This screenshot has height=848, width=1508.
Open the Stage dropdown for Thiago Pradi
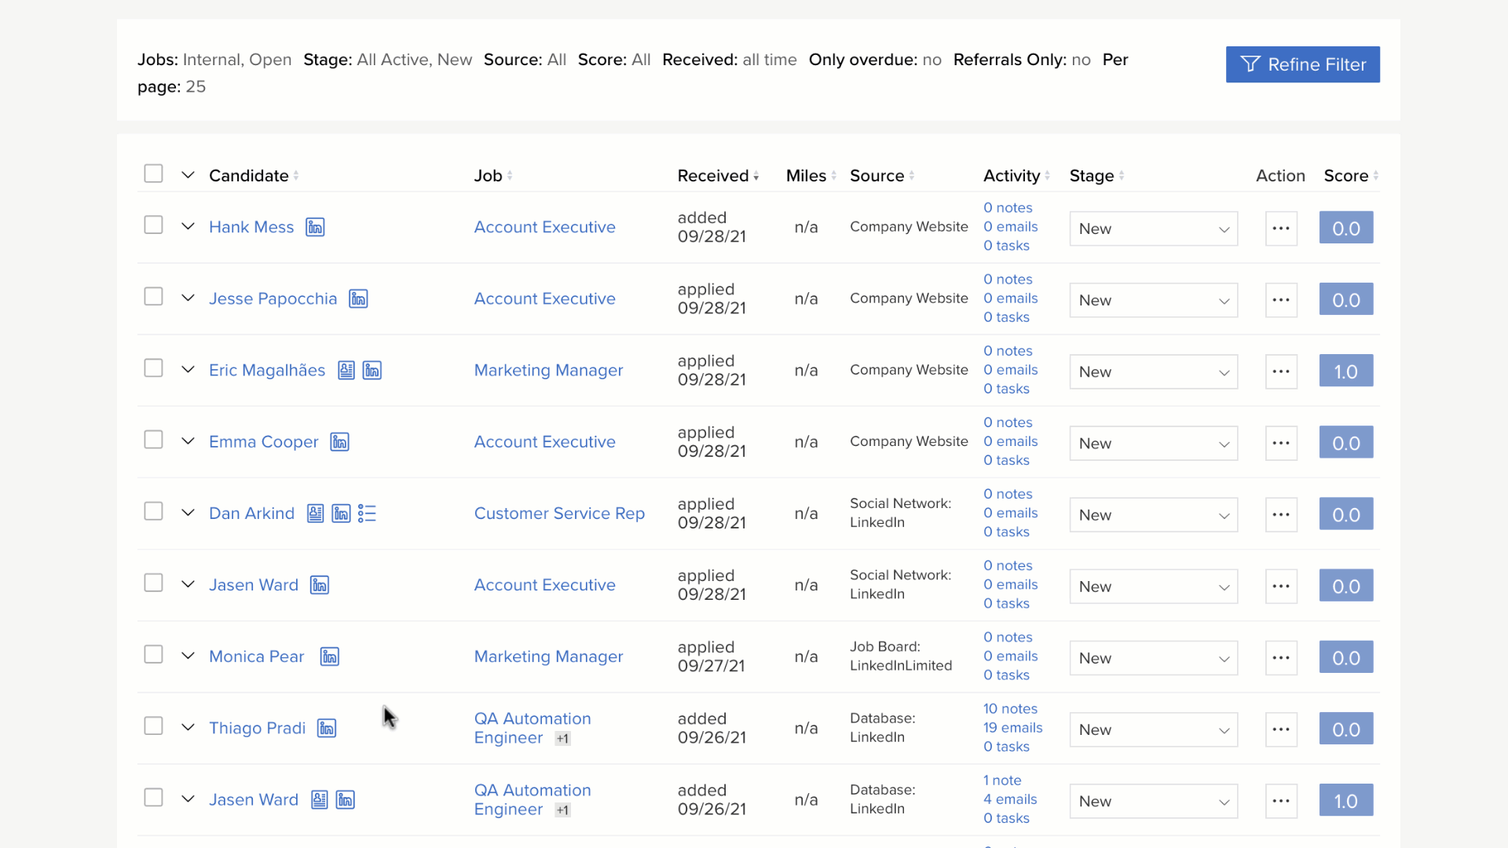click(1153, 730)
